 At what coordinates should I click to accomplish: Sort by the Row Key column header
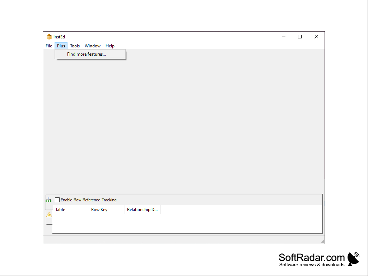point(107,210)
